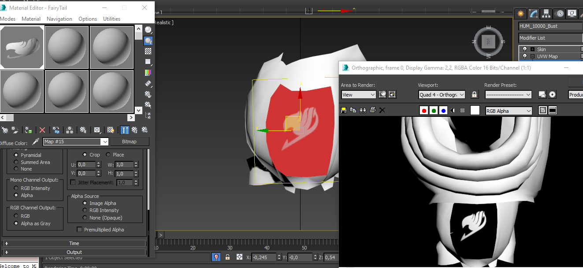Toggle the checkered Background icon

(149, 51)
